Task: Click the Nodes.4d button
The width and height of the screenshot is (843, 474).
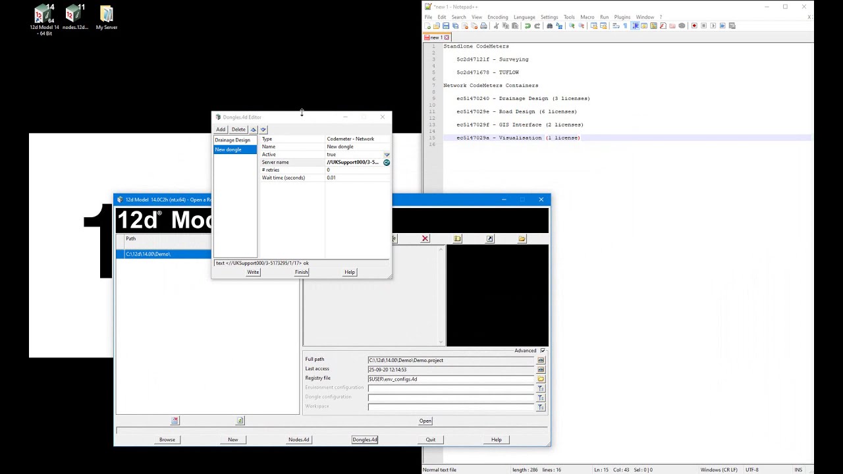Action: pos(298,440)
